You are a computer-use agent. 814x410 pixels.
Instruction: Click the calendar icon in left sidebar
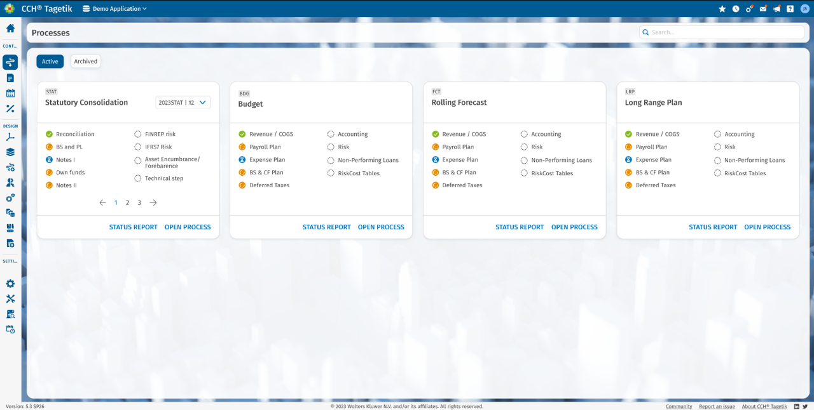tap(10, 93)
